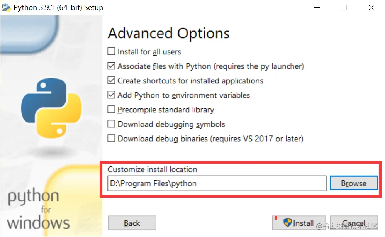Close the setup window with X
Viewport: 385px width, 237px height.
click(371, 7)
